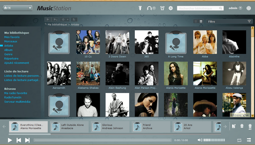Screen dimensions: 255x145
Task: Click the play button in library toolbar
Action: pyautogui.click(x=48, y=19)
